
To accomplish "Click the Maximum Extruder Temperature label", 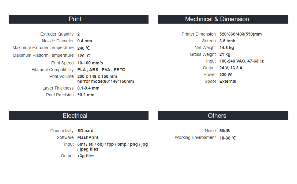I will click(43, 48).
